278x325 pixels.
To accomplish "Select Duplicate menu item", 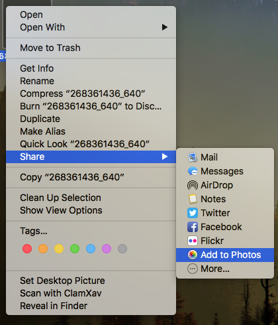I will [91, 119].
